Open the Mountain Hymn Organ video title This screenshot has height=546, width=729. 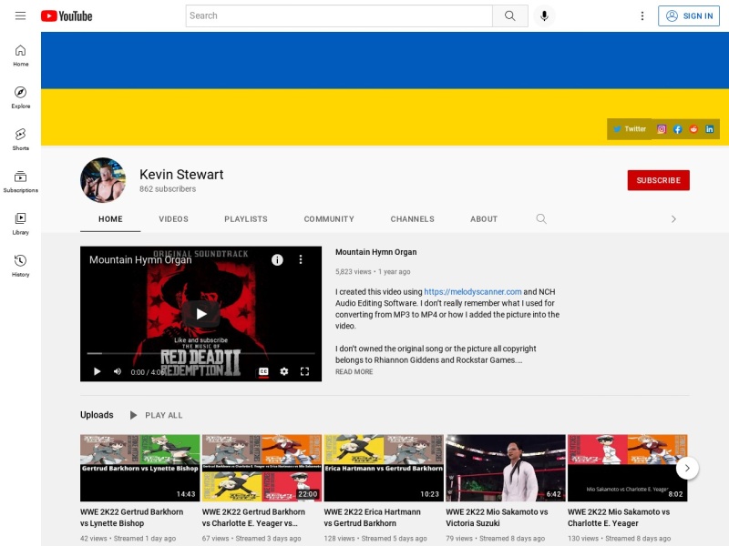point(375,252)
